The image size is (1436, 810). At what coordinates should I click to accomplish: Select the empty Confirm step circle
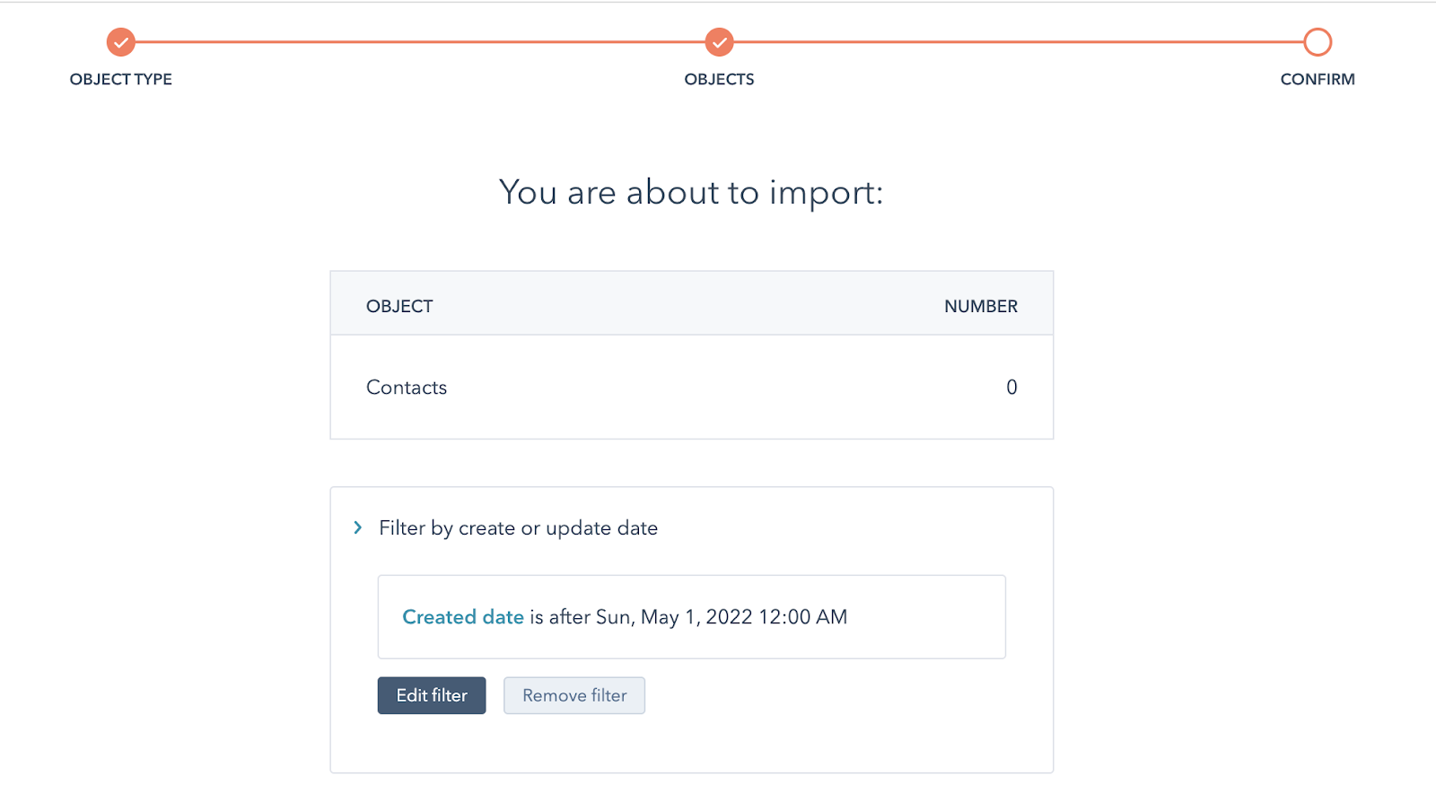[1318, 42]
